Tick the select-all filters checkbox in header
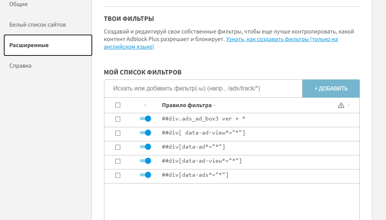The height and width of the screenshot is (220, 386). pyautogui.click(x=118, y=105)
